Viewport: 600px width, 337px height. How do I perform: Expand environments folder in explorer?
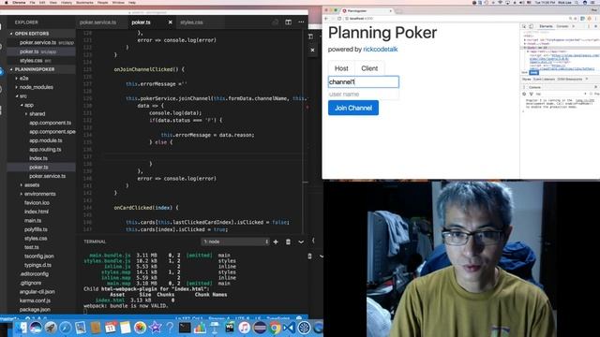39,194
